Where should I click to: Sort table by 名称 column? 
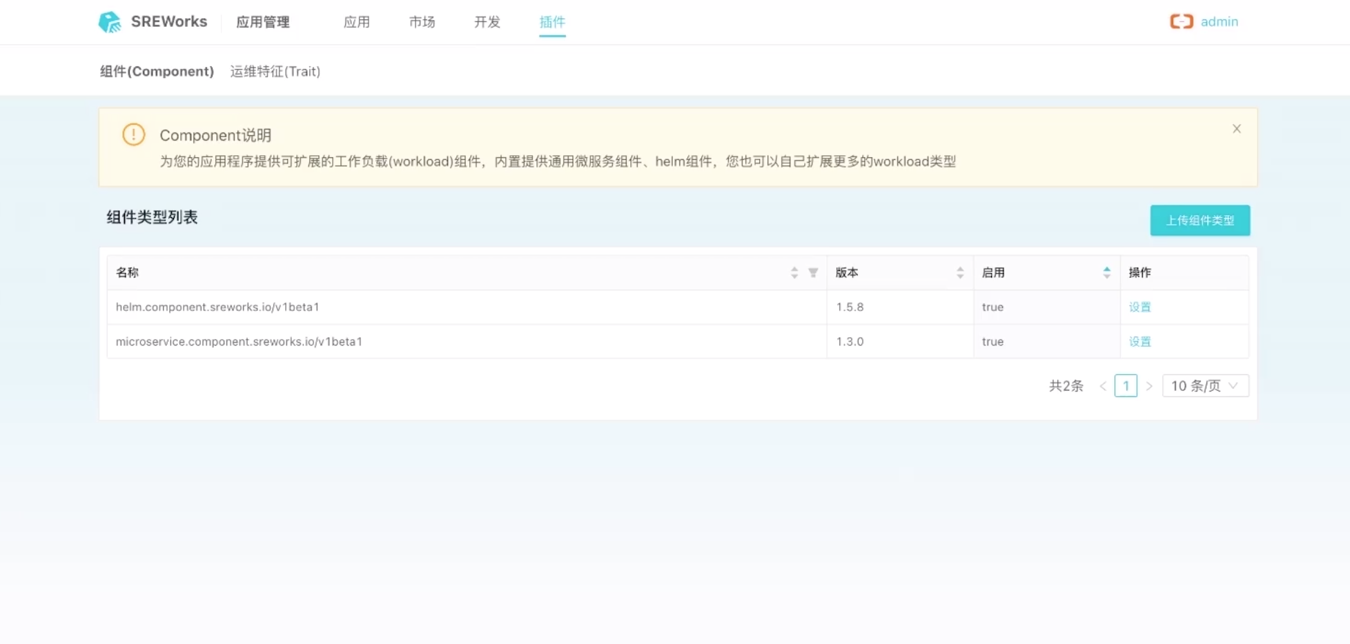click(x=794, y=273)
